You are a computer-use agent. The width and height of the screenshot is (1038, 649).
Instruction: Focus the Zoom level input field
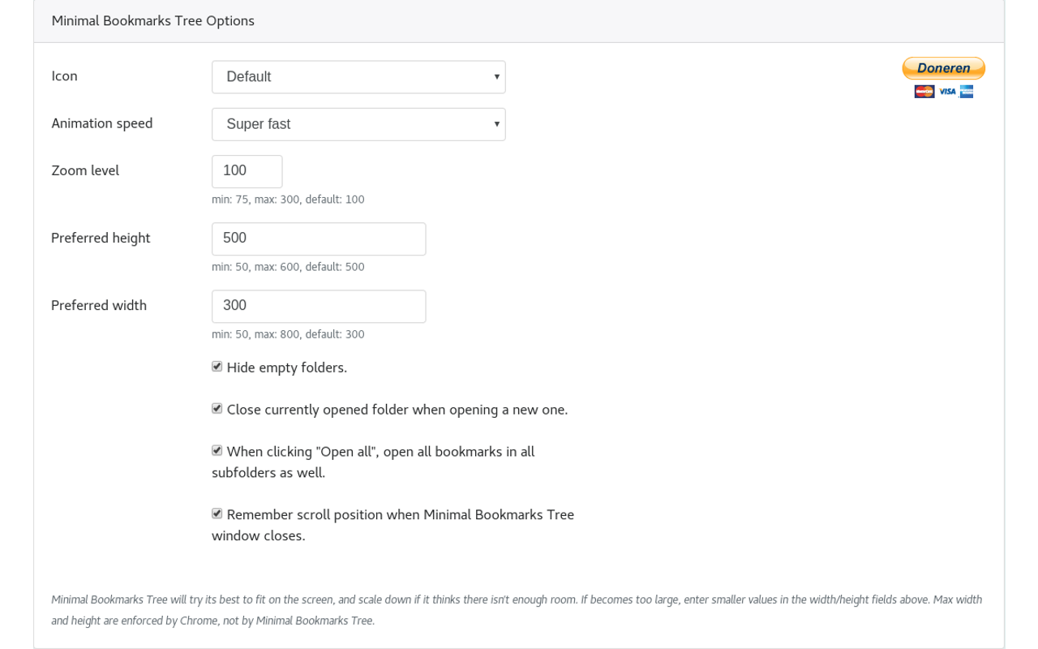pyautogui.click(x=247, y=171)
